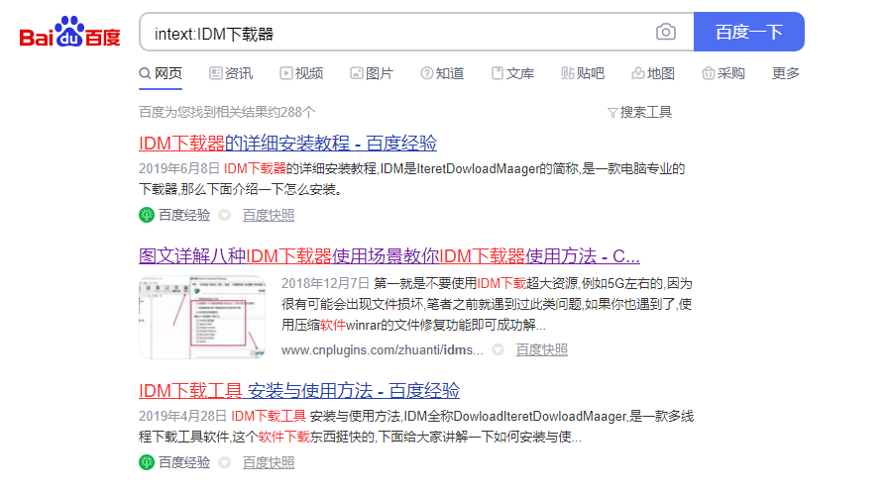Click date text 2019年6月8日
The image size is (888, 491).
coord(179,168)
